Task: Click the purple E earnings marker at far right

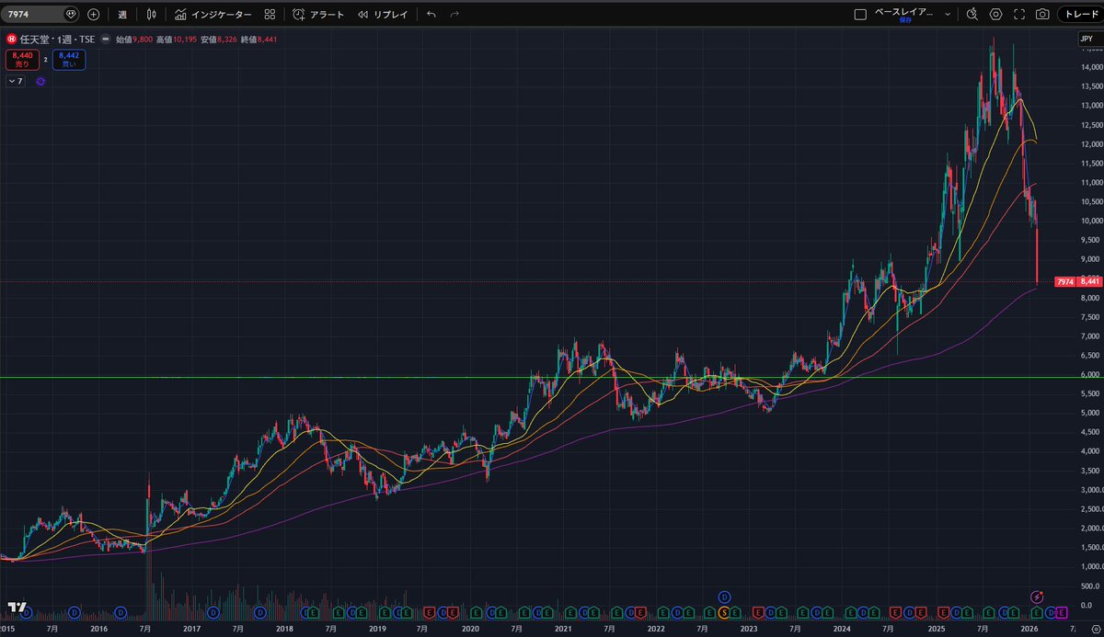Action: tap(1061, 612)
